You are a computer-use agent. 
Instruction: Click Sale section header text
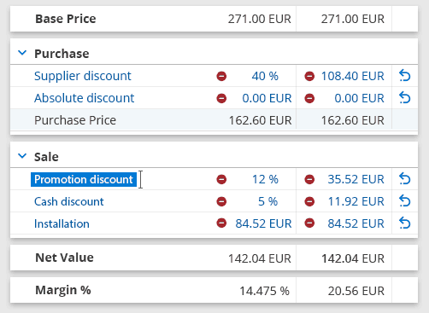tap(46, 157)
